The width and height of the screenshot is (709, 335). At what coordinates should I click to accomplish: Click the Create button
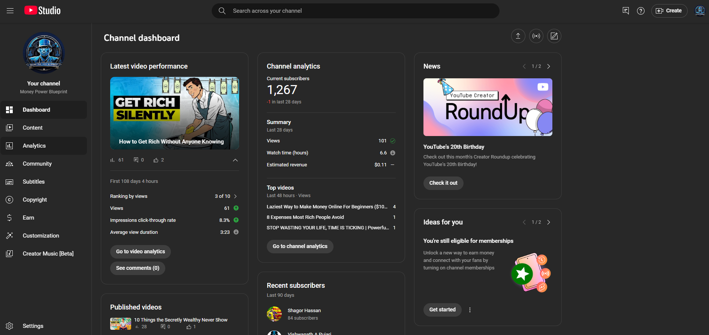click(669, 11)
